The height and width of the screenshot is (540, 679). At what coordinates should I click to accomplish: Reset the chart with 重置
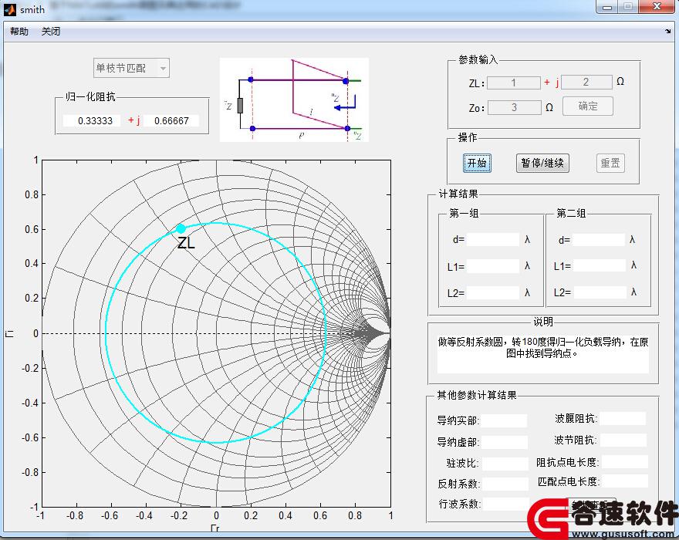pyautogui.click(x=610, y=163)
